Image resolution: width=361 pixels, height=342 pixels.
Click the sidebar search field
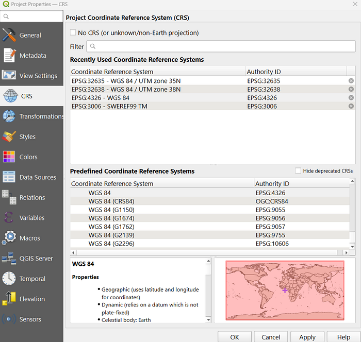click(31, 16)
